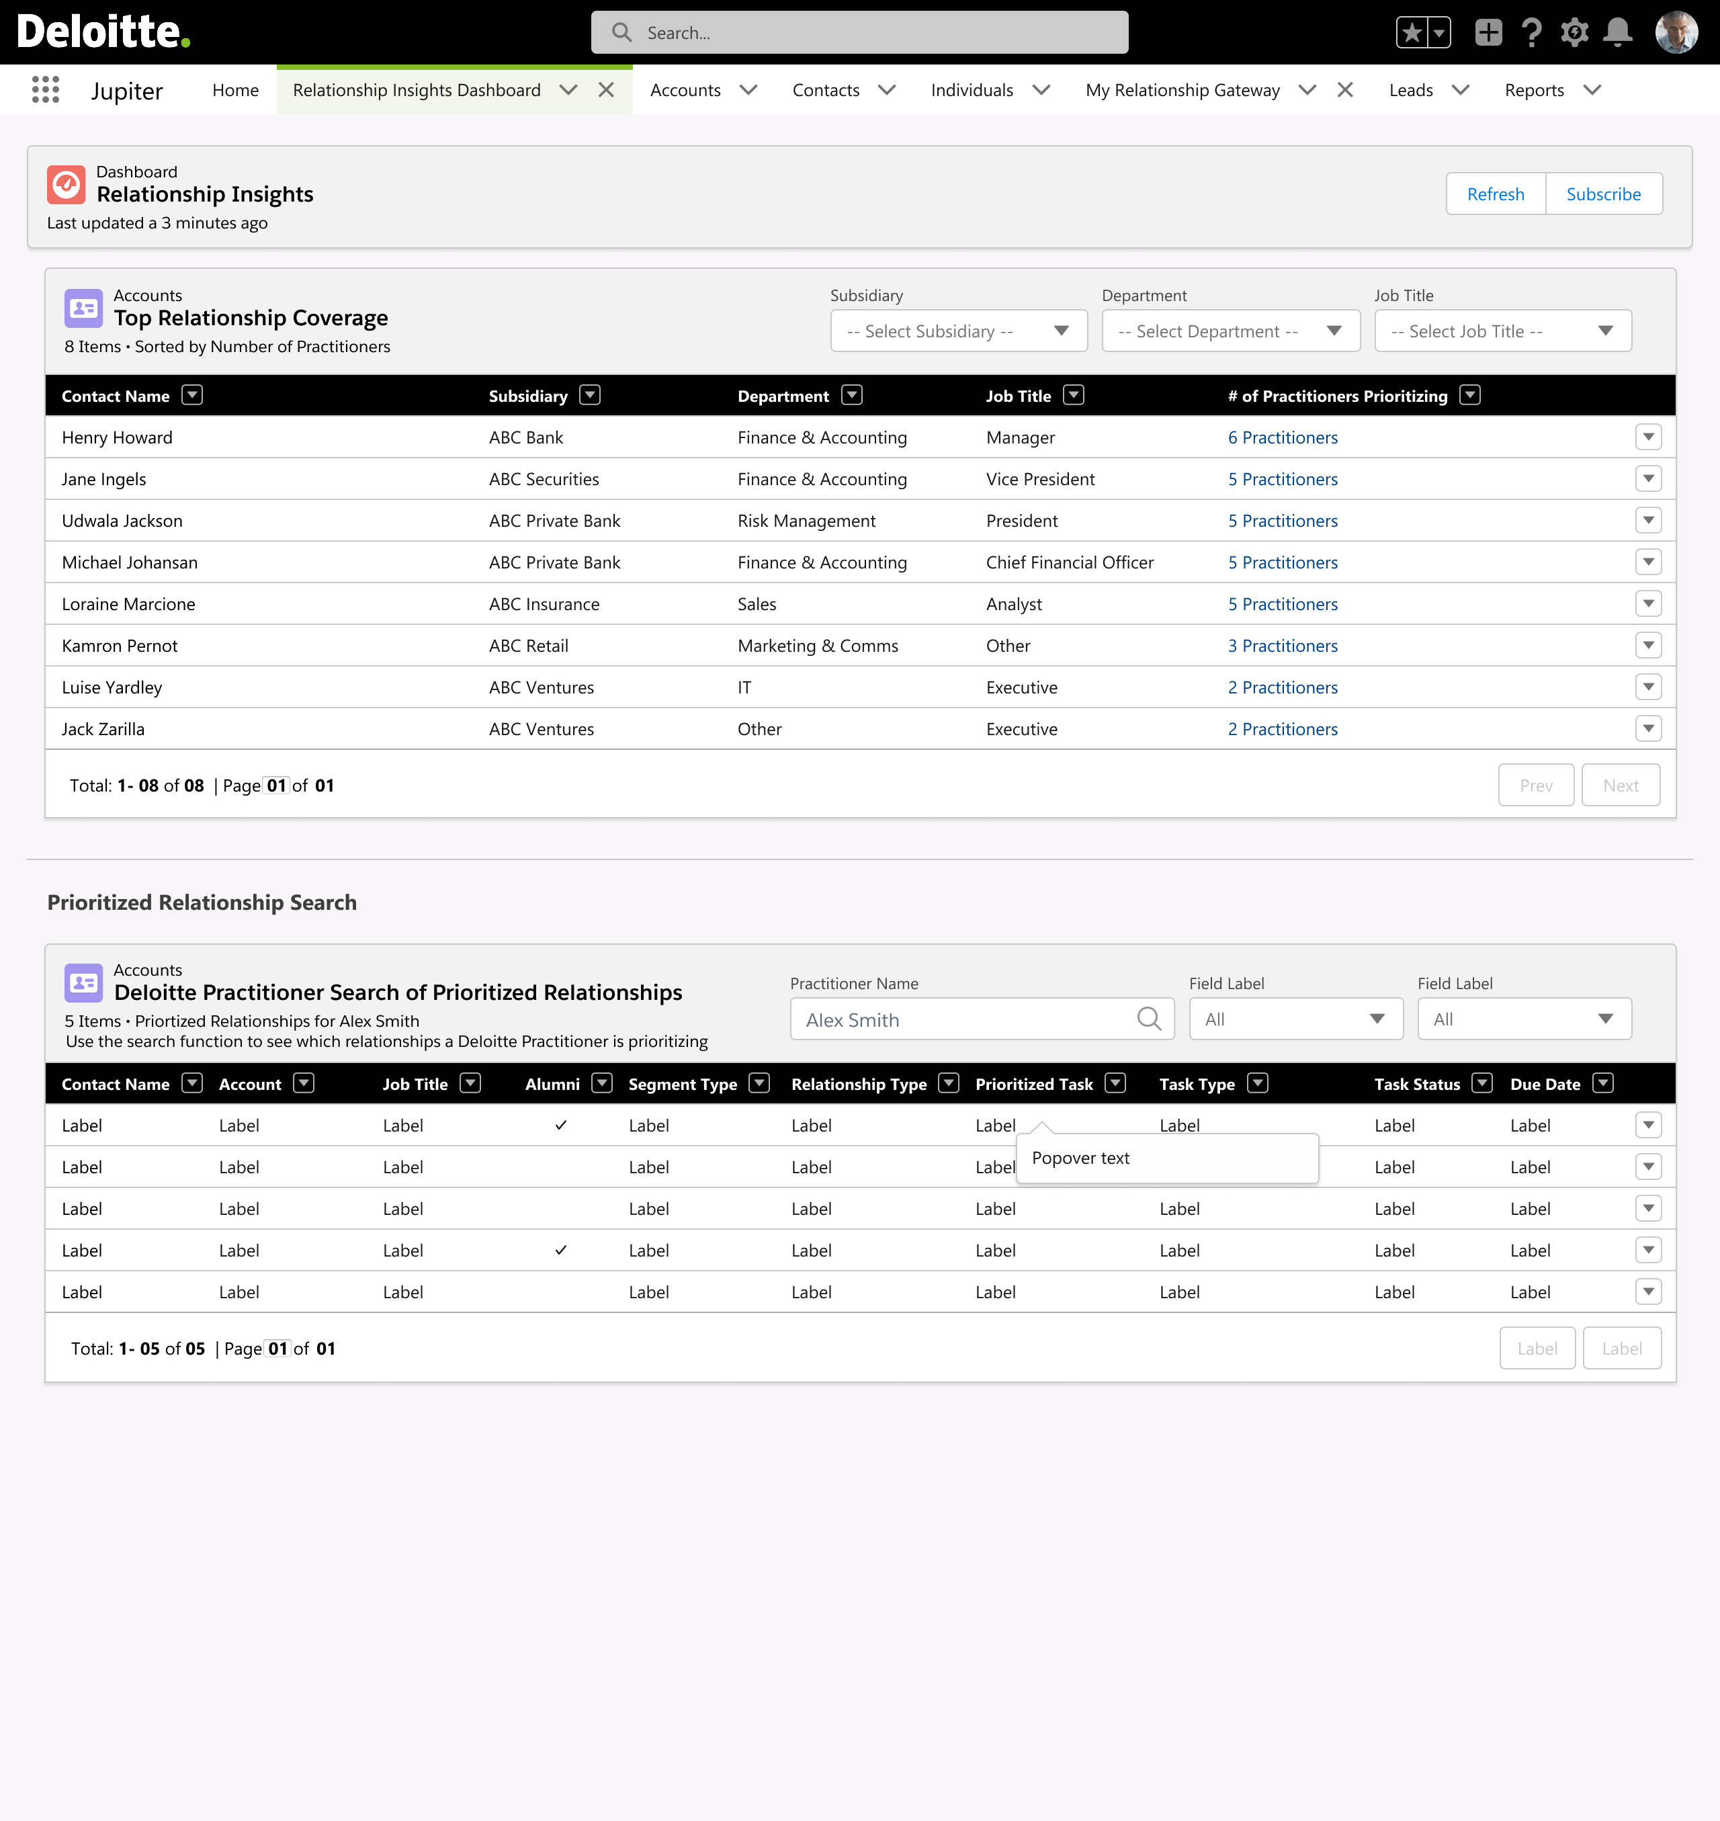Click the Practitioner Search accounts icon

[83, 983]
